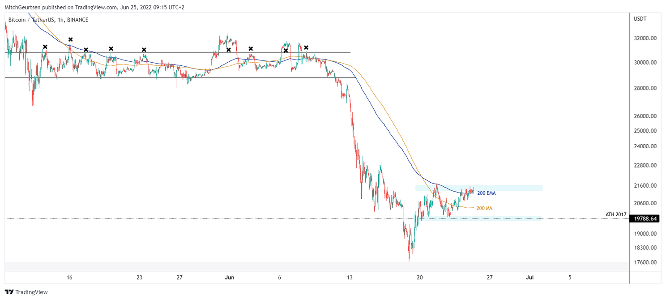Click the 17600.00 price axis label

point(645,262)
